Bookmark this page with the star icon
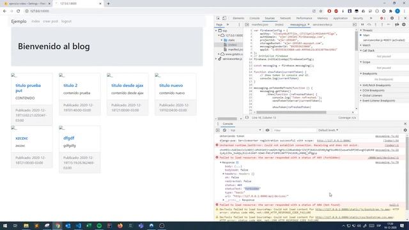Image resolution: width=409 pixels, height=230 pixels. coord(321,11)
